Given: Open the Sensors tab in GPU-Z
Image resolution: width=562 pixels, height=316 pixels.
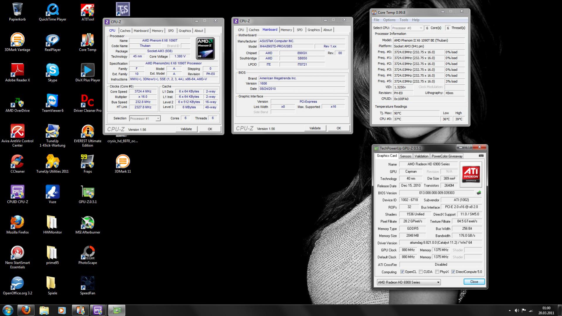Looking at the screenshot, I should [x=406, y=156].
